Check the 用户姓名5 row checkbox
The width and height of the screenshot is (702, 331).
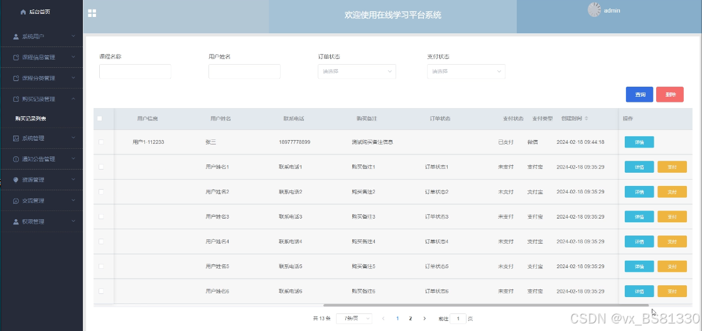click(x=101, y=266)
